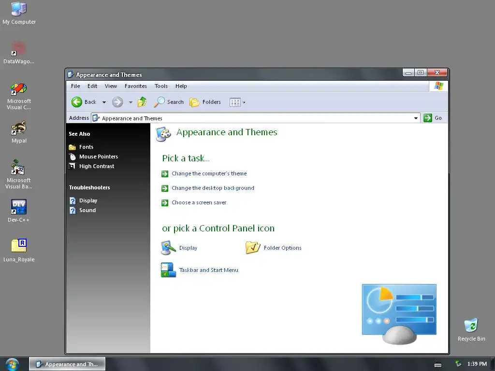Image resolution: width=495 pixels, height=371 pixels.
Task: Click the network tray icon
Action: click(x=458, y=364)
